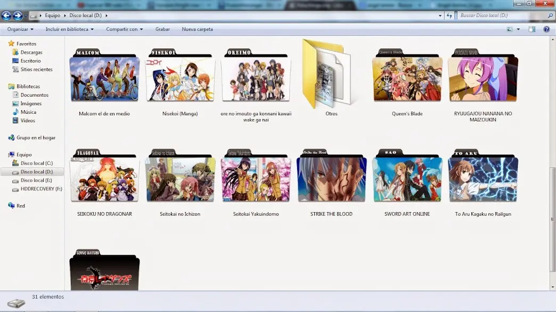Open Disco local (E:) drive
Viewport: 556px width, 312px height.
tap(36, 180)
